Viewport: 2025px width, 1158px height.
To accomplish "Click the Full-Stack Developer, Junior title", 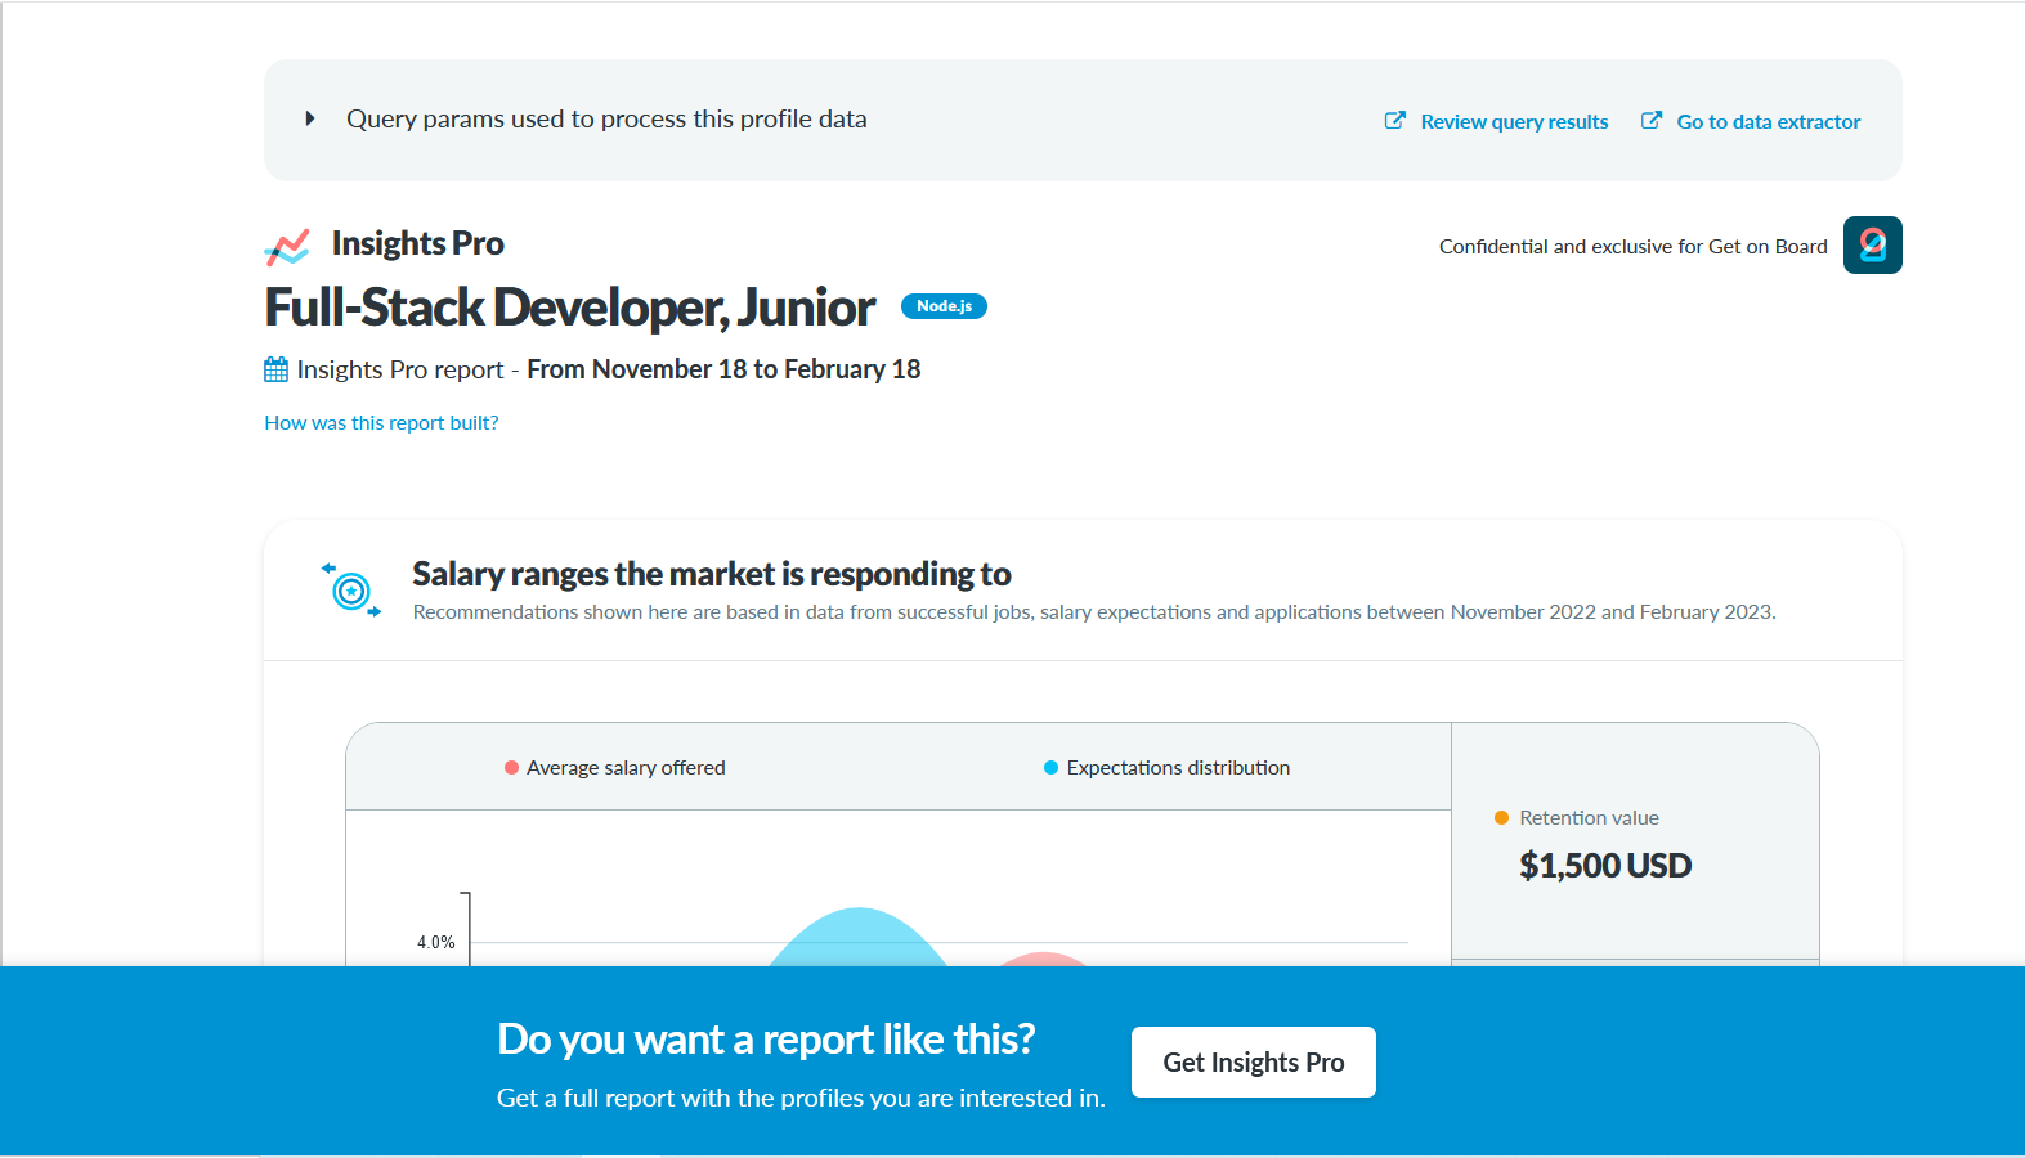I will pyautogui.click(x=570, y=308).
